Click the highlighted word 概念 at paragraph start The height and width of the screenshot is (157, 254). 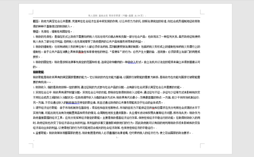(36, 21)
